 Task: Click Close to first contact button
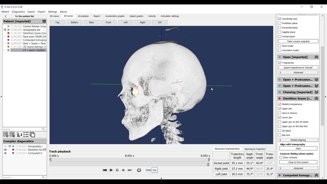(298, 162)
